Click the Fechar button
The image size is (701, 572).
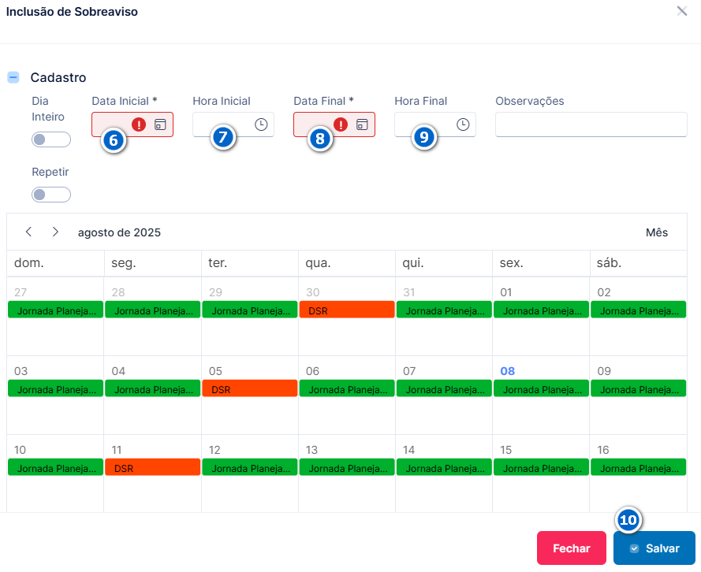[572, 548]
